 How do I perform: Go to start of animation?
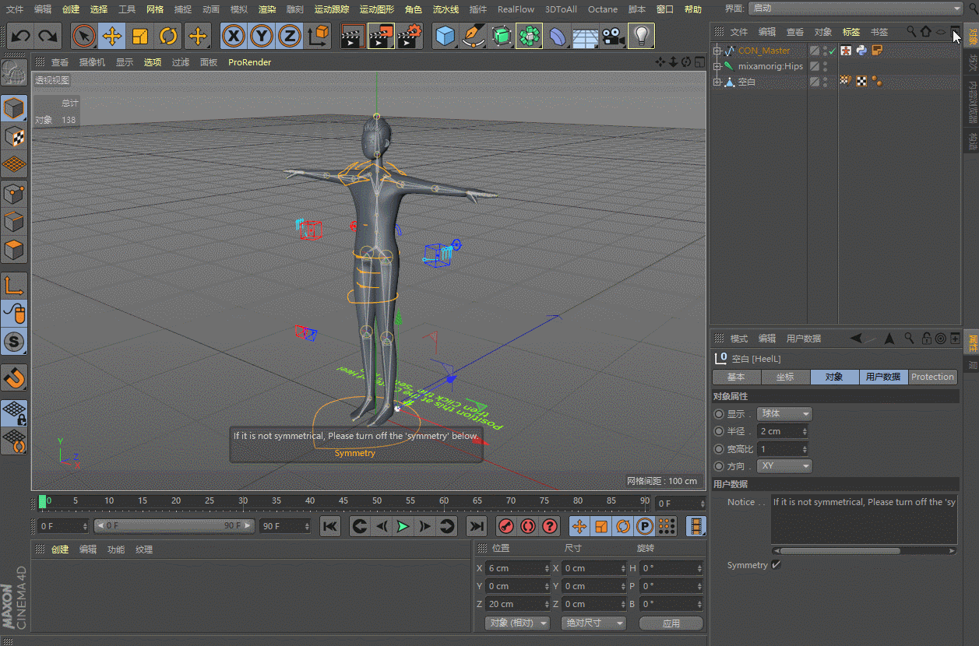(x=330, y=527)
